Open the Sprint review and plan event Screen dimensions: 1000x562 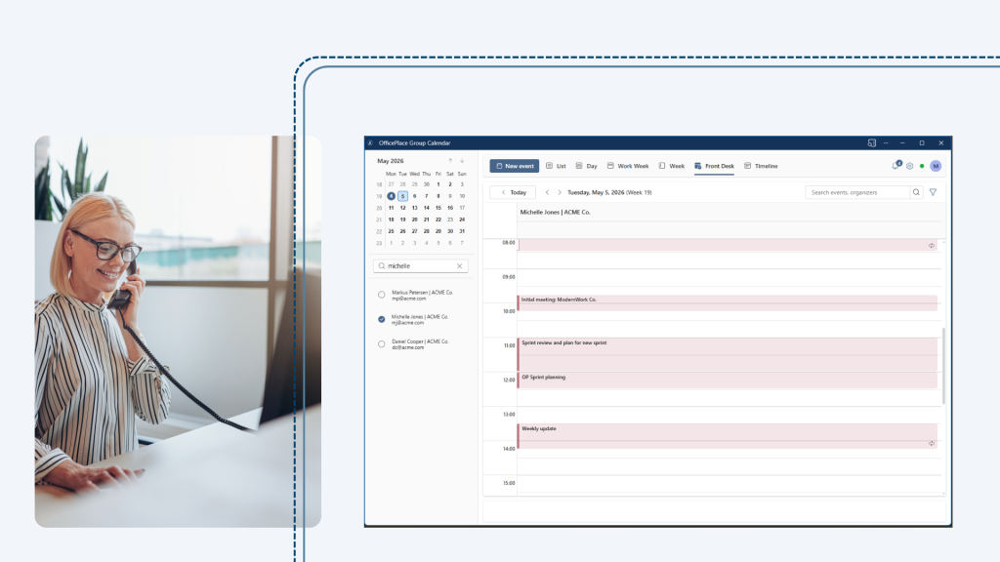pos(727,354)
